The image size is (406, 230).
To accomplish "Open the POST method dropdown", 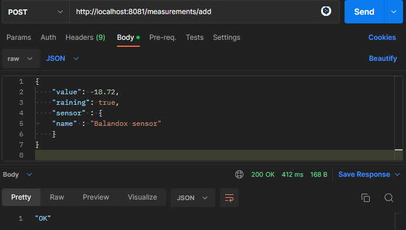I will click(36, 12).
